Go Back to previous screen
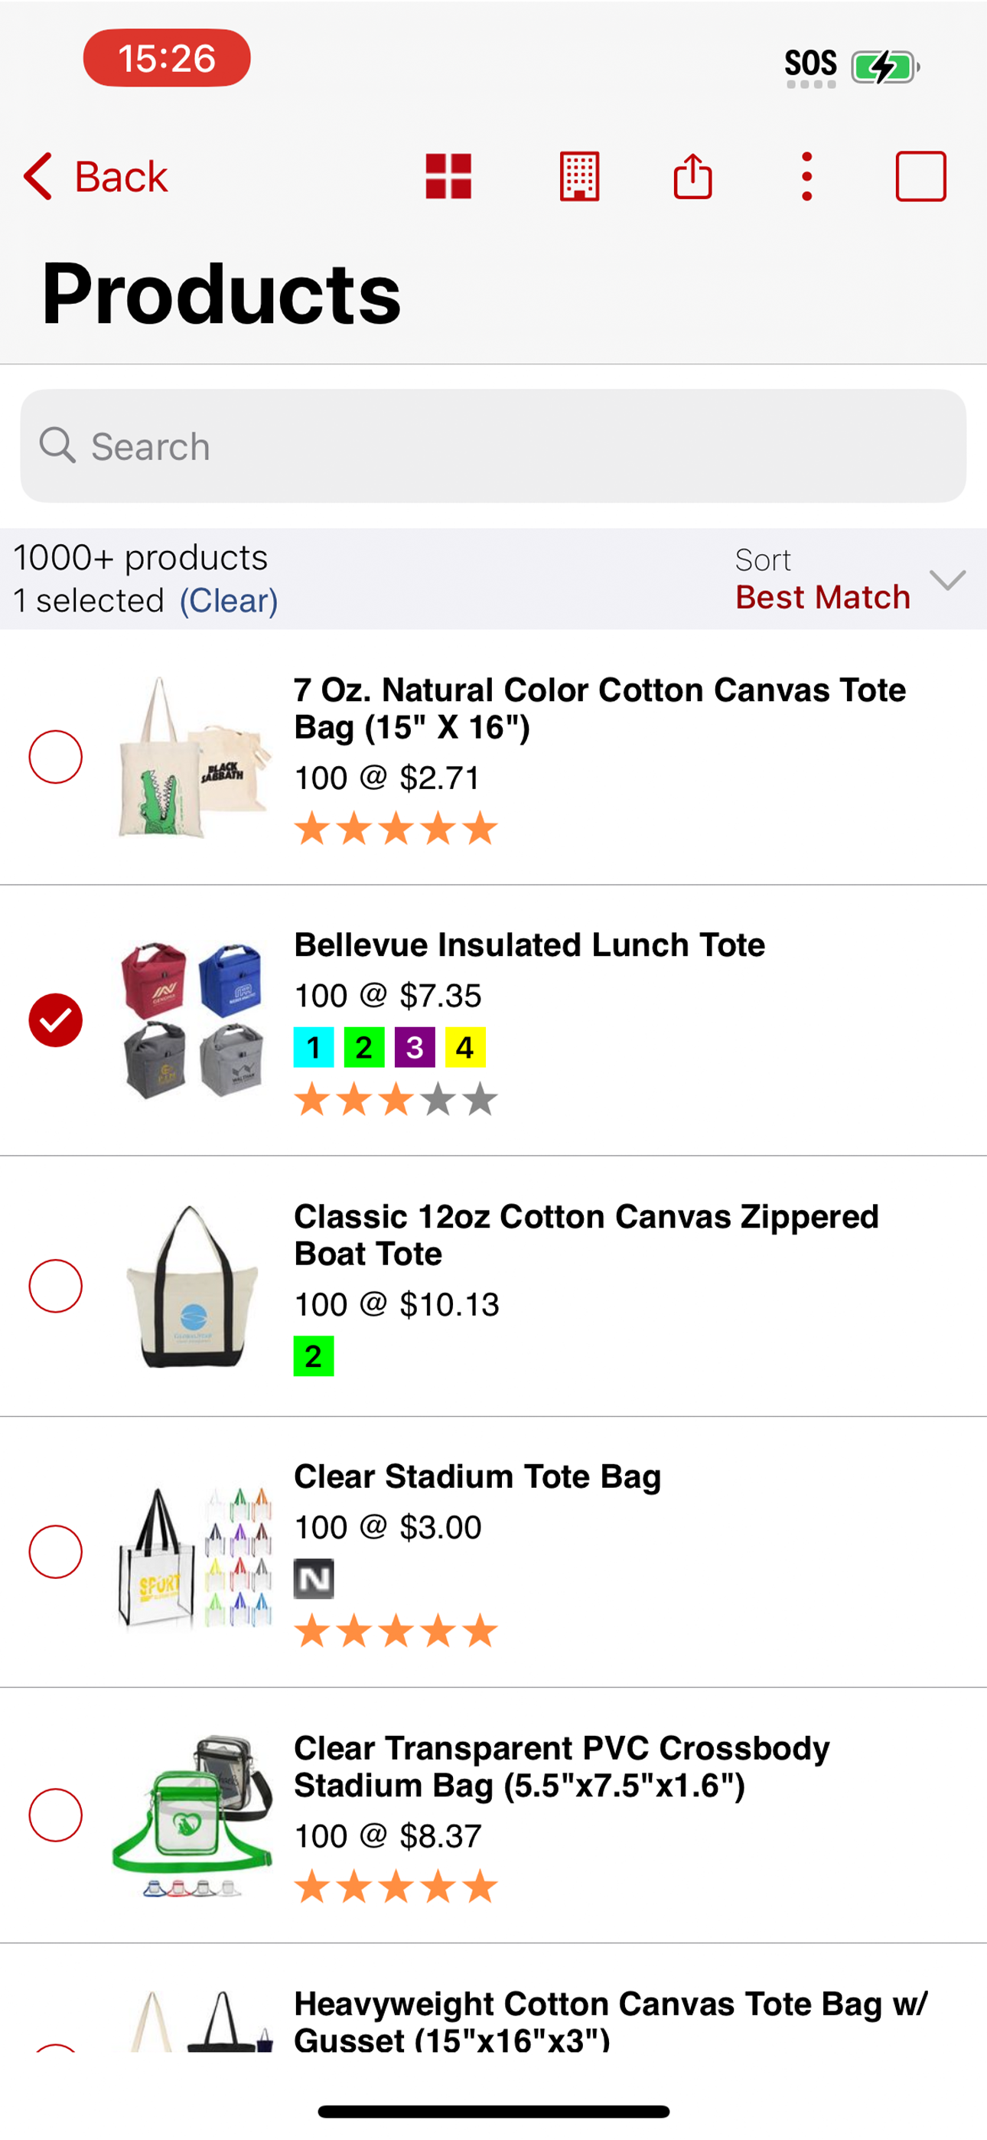The width and height of the screenshot is (987, 2140). [122, 176]
